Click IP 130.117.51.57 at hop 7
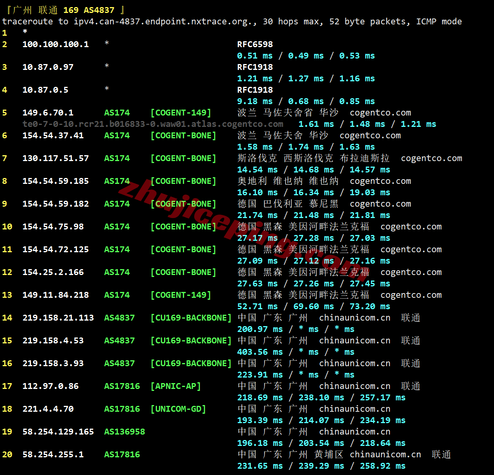494x475 pixels. click(55, 158)
